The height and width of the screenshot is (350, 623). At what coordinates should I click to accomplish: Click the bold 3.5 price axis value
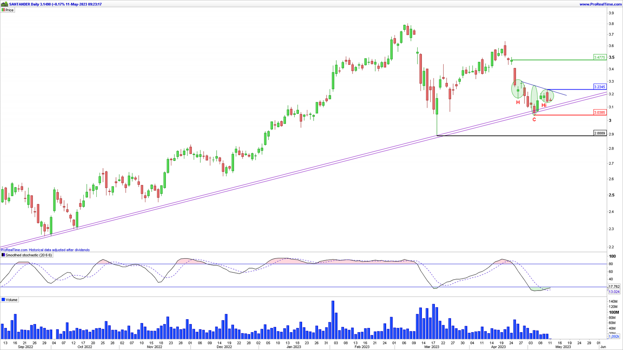[611, 57]
